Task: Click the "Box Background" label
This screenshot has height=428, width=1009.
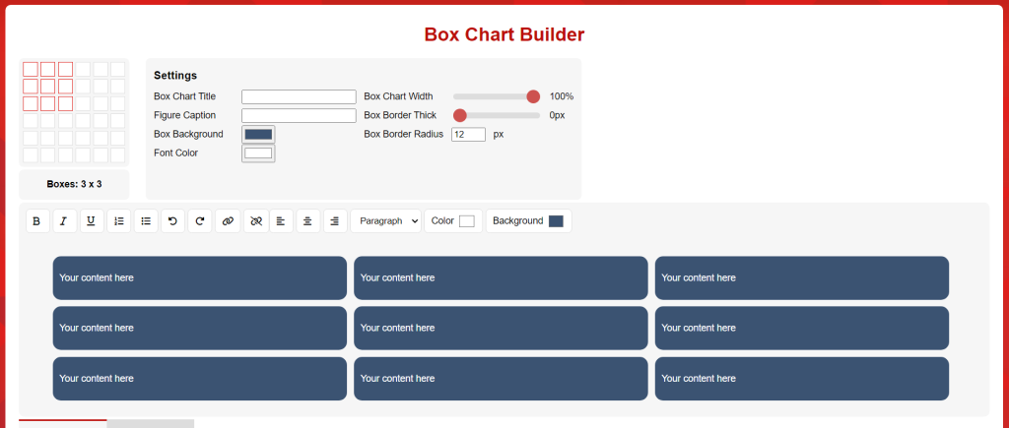Action: tap(188, 135)
